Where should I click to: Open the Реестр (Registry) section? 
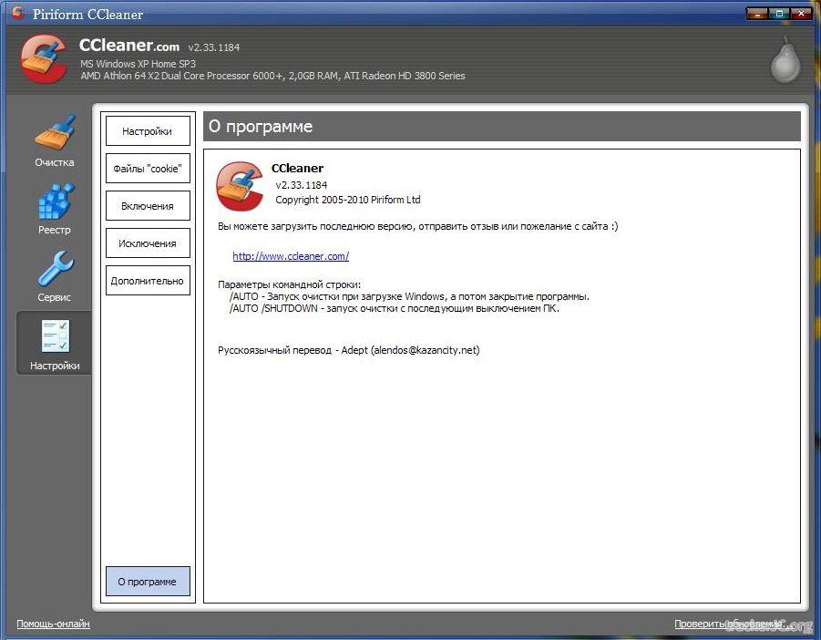coord(54,209)
